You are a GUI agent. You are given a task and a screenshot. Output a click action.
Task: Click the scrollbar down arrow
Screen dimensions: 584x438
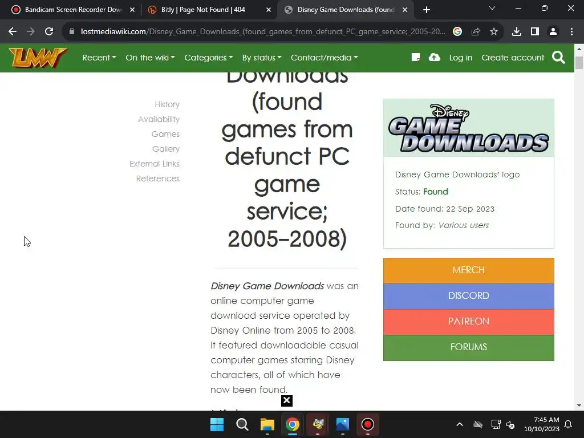(579, 405)
